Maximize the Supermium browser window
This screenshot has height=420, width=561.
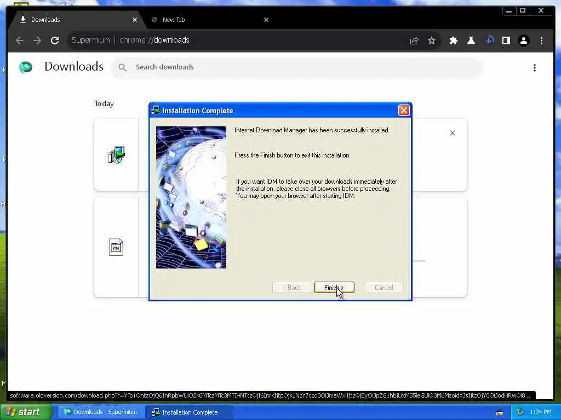pos(522,11)
